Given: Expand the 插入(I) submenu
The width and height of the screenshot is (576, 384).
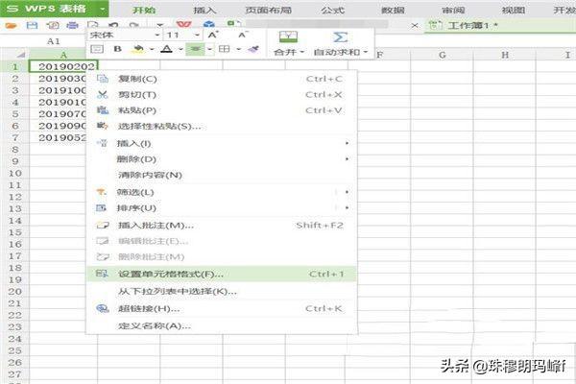Looking at the screenshot, I should 222,143.
